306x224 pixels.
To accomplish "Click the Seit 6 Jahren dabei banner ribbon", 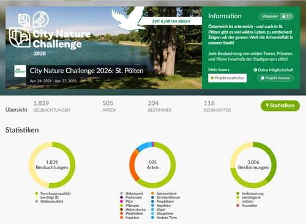I will [x=171, y=21].
